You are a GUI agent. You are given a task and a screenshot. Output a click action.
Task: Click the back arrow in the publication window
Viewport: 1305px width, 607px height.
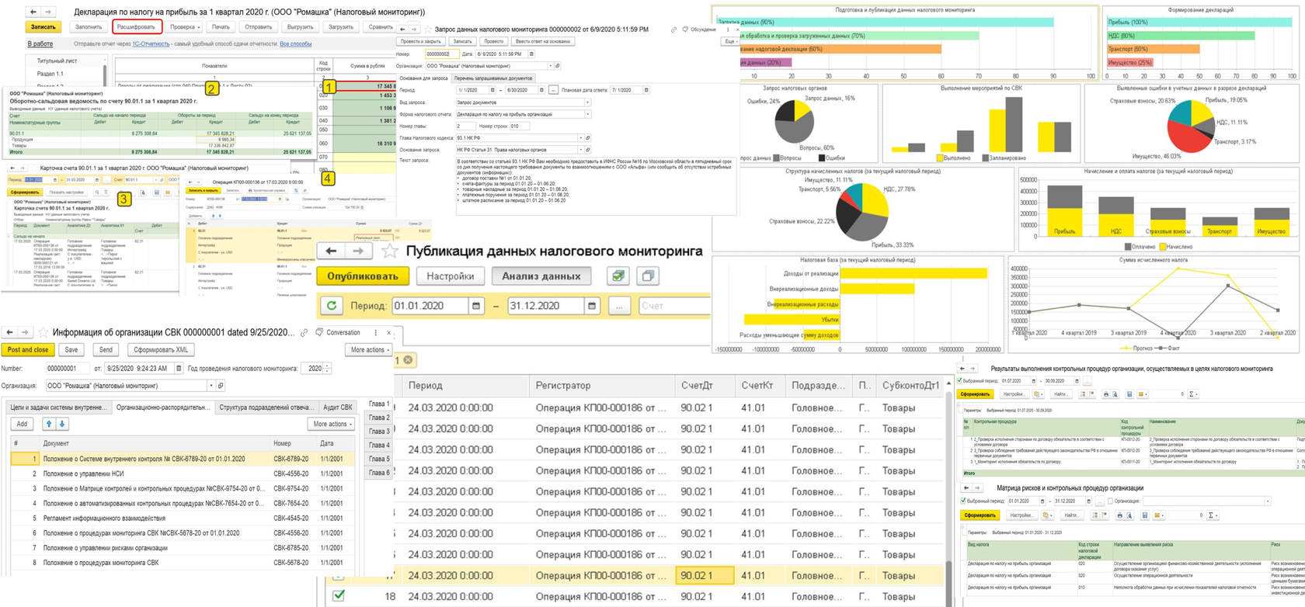pos(331,251)
